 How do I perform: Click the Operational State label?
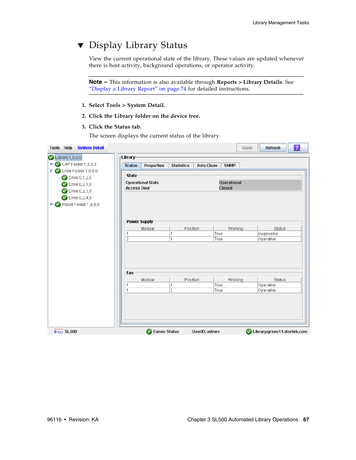point(142,183)
